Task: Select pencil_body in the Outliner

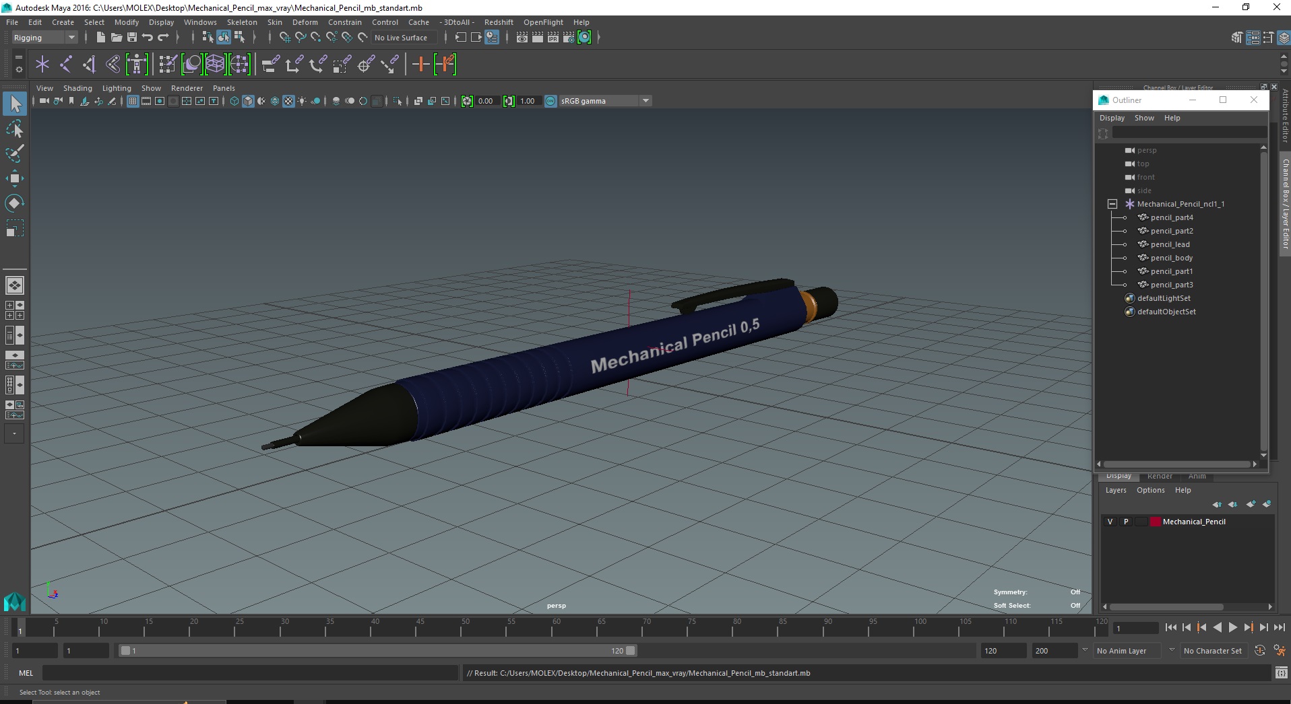Action: click(1172, 258)
